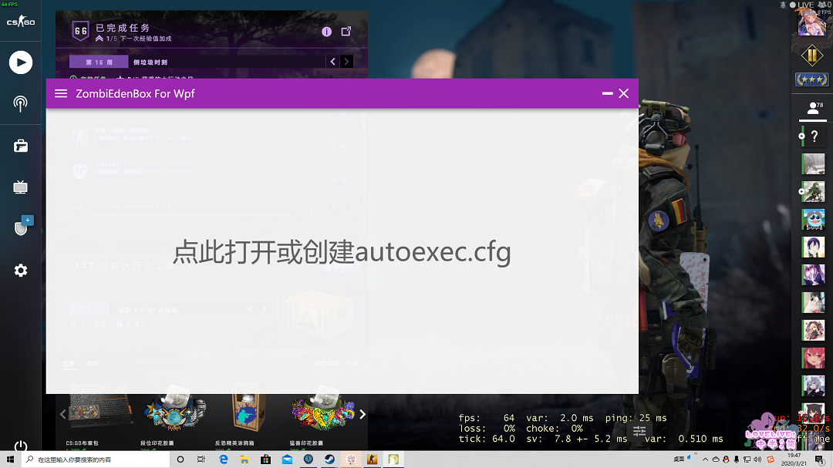Image resolution: width=833 pixels, height=468 pixels.
Task: Open the settings gear in the left sidebar
Action: pyautogui.click(x=21, y=270)
